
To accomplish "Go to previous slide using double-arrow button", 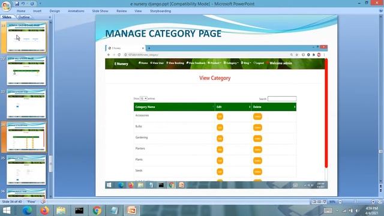I will point(381,187).
